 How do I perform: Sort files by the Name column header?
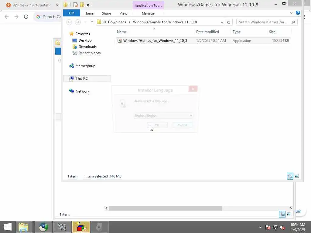pyautogui.click(x=155, y=32)
